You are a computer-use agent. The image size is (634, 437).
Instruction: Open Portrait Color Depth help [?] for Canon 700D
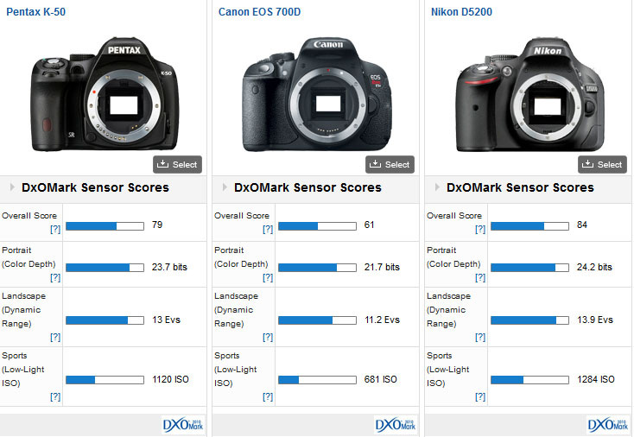pos(268,277)
